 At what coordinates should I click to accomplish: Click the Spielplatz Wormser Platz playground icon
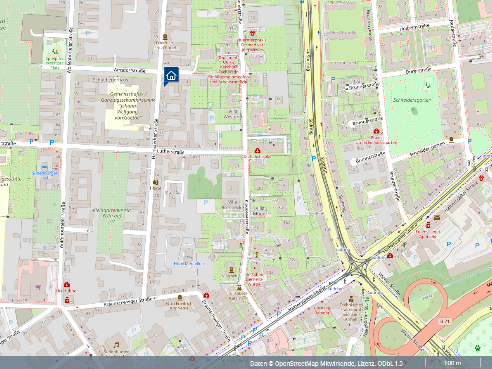55,51
